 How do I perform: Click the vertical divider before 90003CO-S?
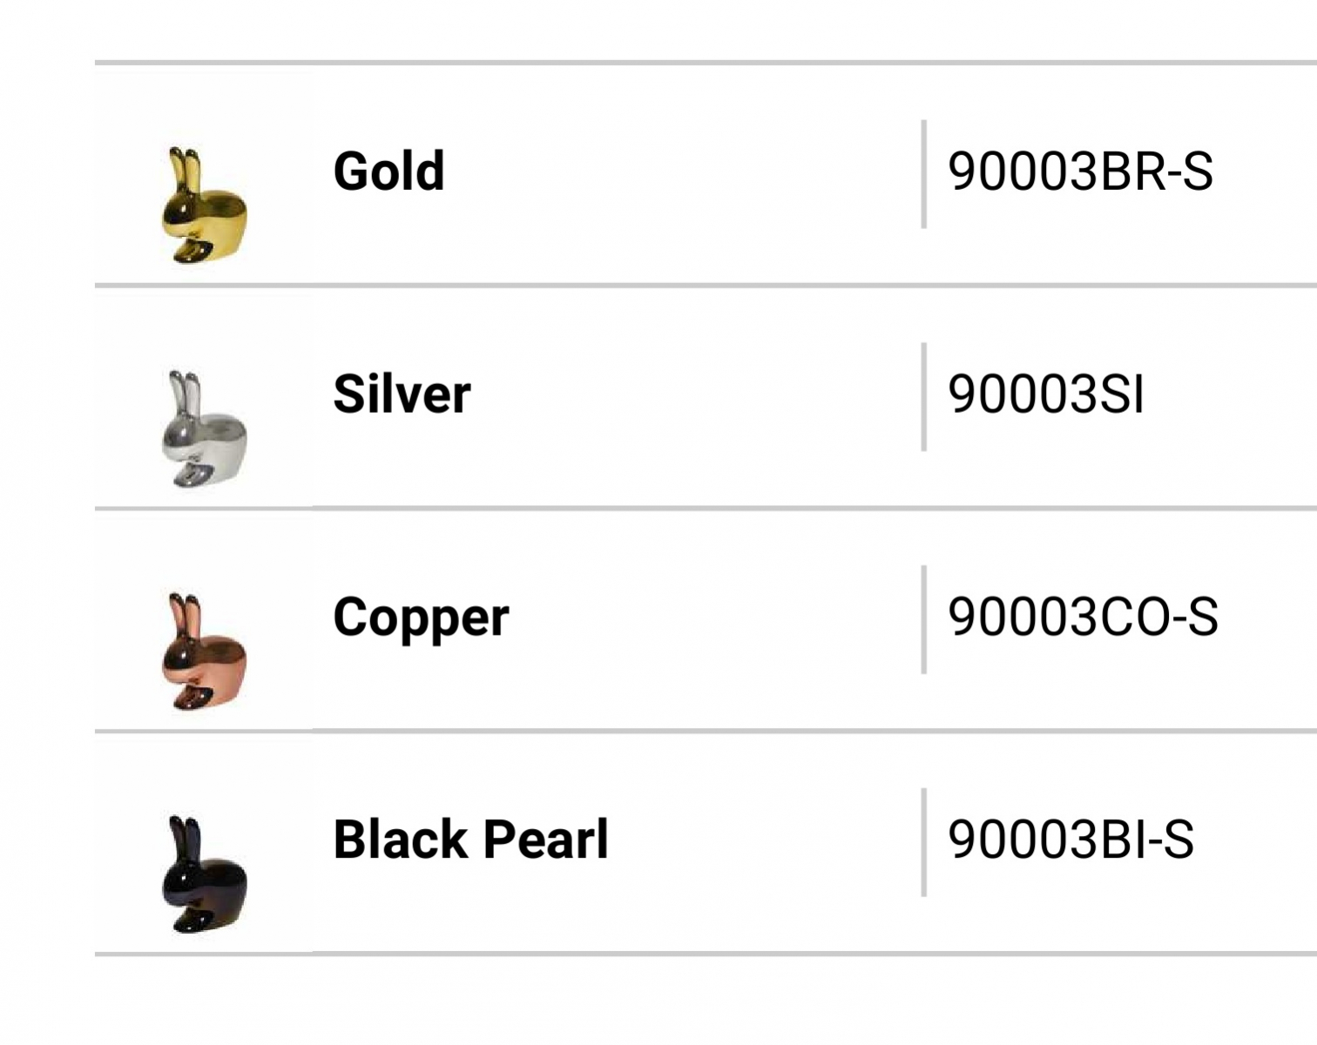923,619
